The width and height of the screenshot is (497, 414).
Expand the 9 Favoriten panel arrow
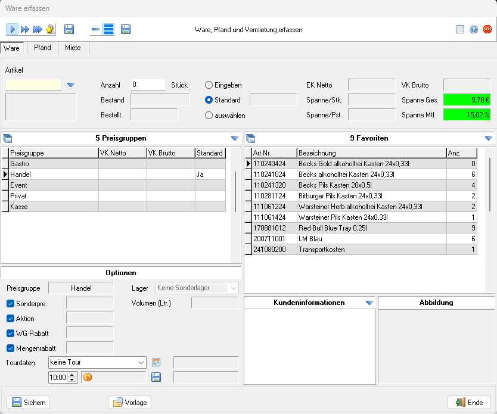click(x=489, y=138)
